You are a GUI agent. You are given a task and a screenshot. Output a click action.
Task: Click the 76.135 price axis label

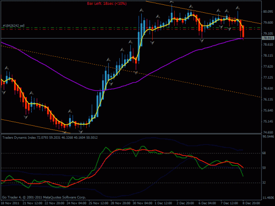coord(268,100)
